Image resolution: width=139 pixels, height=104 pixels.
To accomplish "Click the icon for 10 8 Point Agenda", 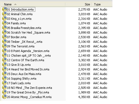I will click(4, 51).
